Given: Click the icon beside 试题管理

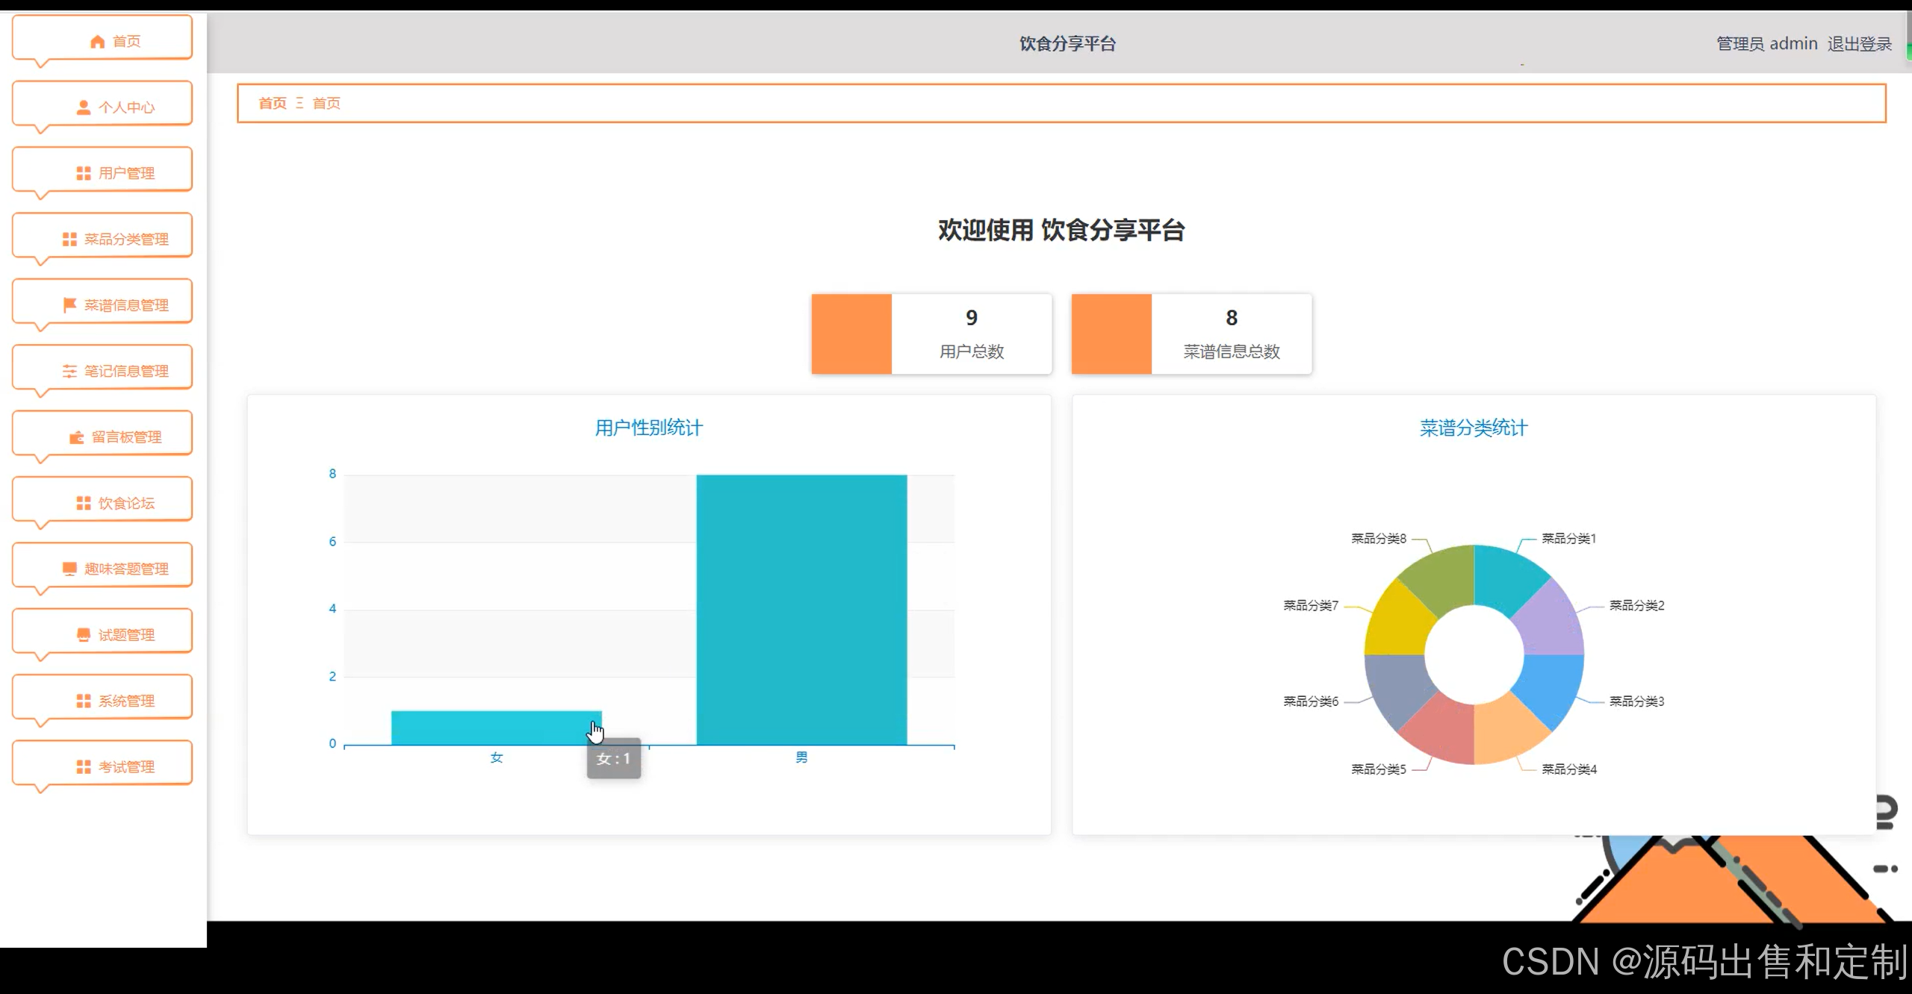Looking at the screenshot, I should click(84, 635).
